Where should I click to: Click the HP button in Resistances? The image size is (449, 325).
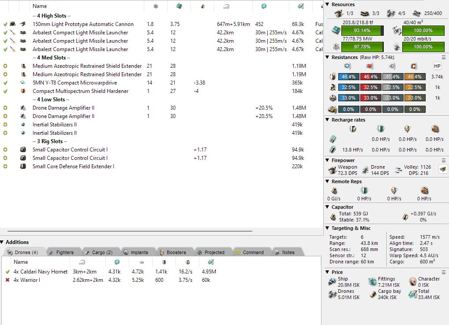pos(437,66)
